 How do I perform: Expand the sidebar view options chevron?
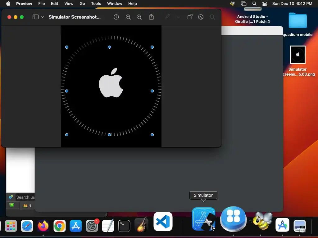pyautogui.click(x=42, y=17)
